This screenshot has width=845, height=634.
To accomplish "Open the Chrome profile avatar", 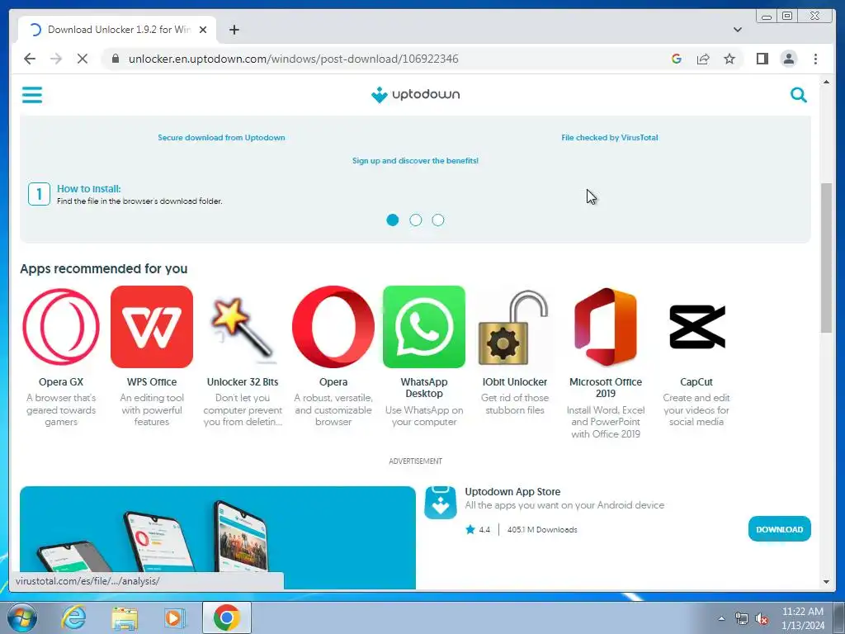I will pyautogui.click(x=788, y=59).
